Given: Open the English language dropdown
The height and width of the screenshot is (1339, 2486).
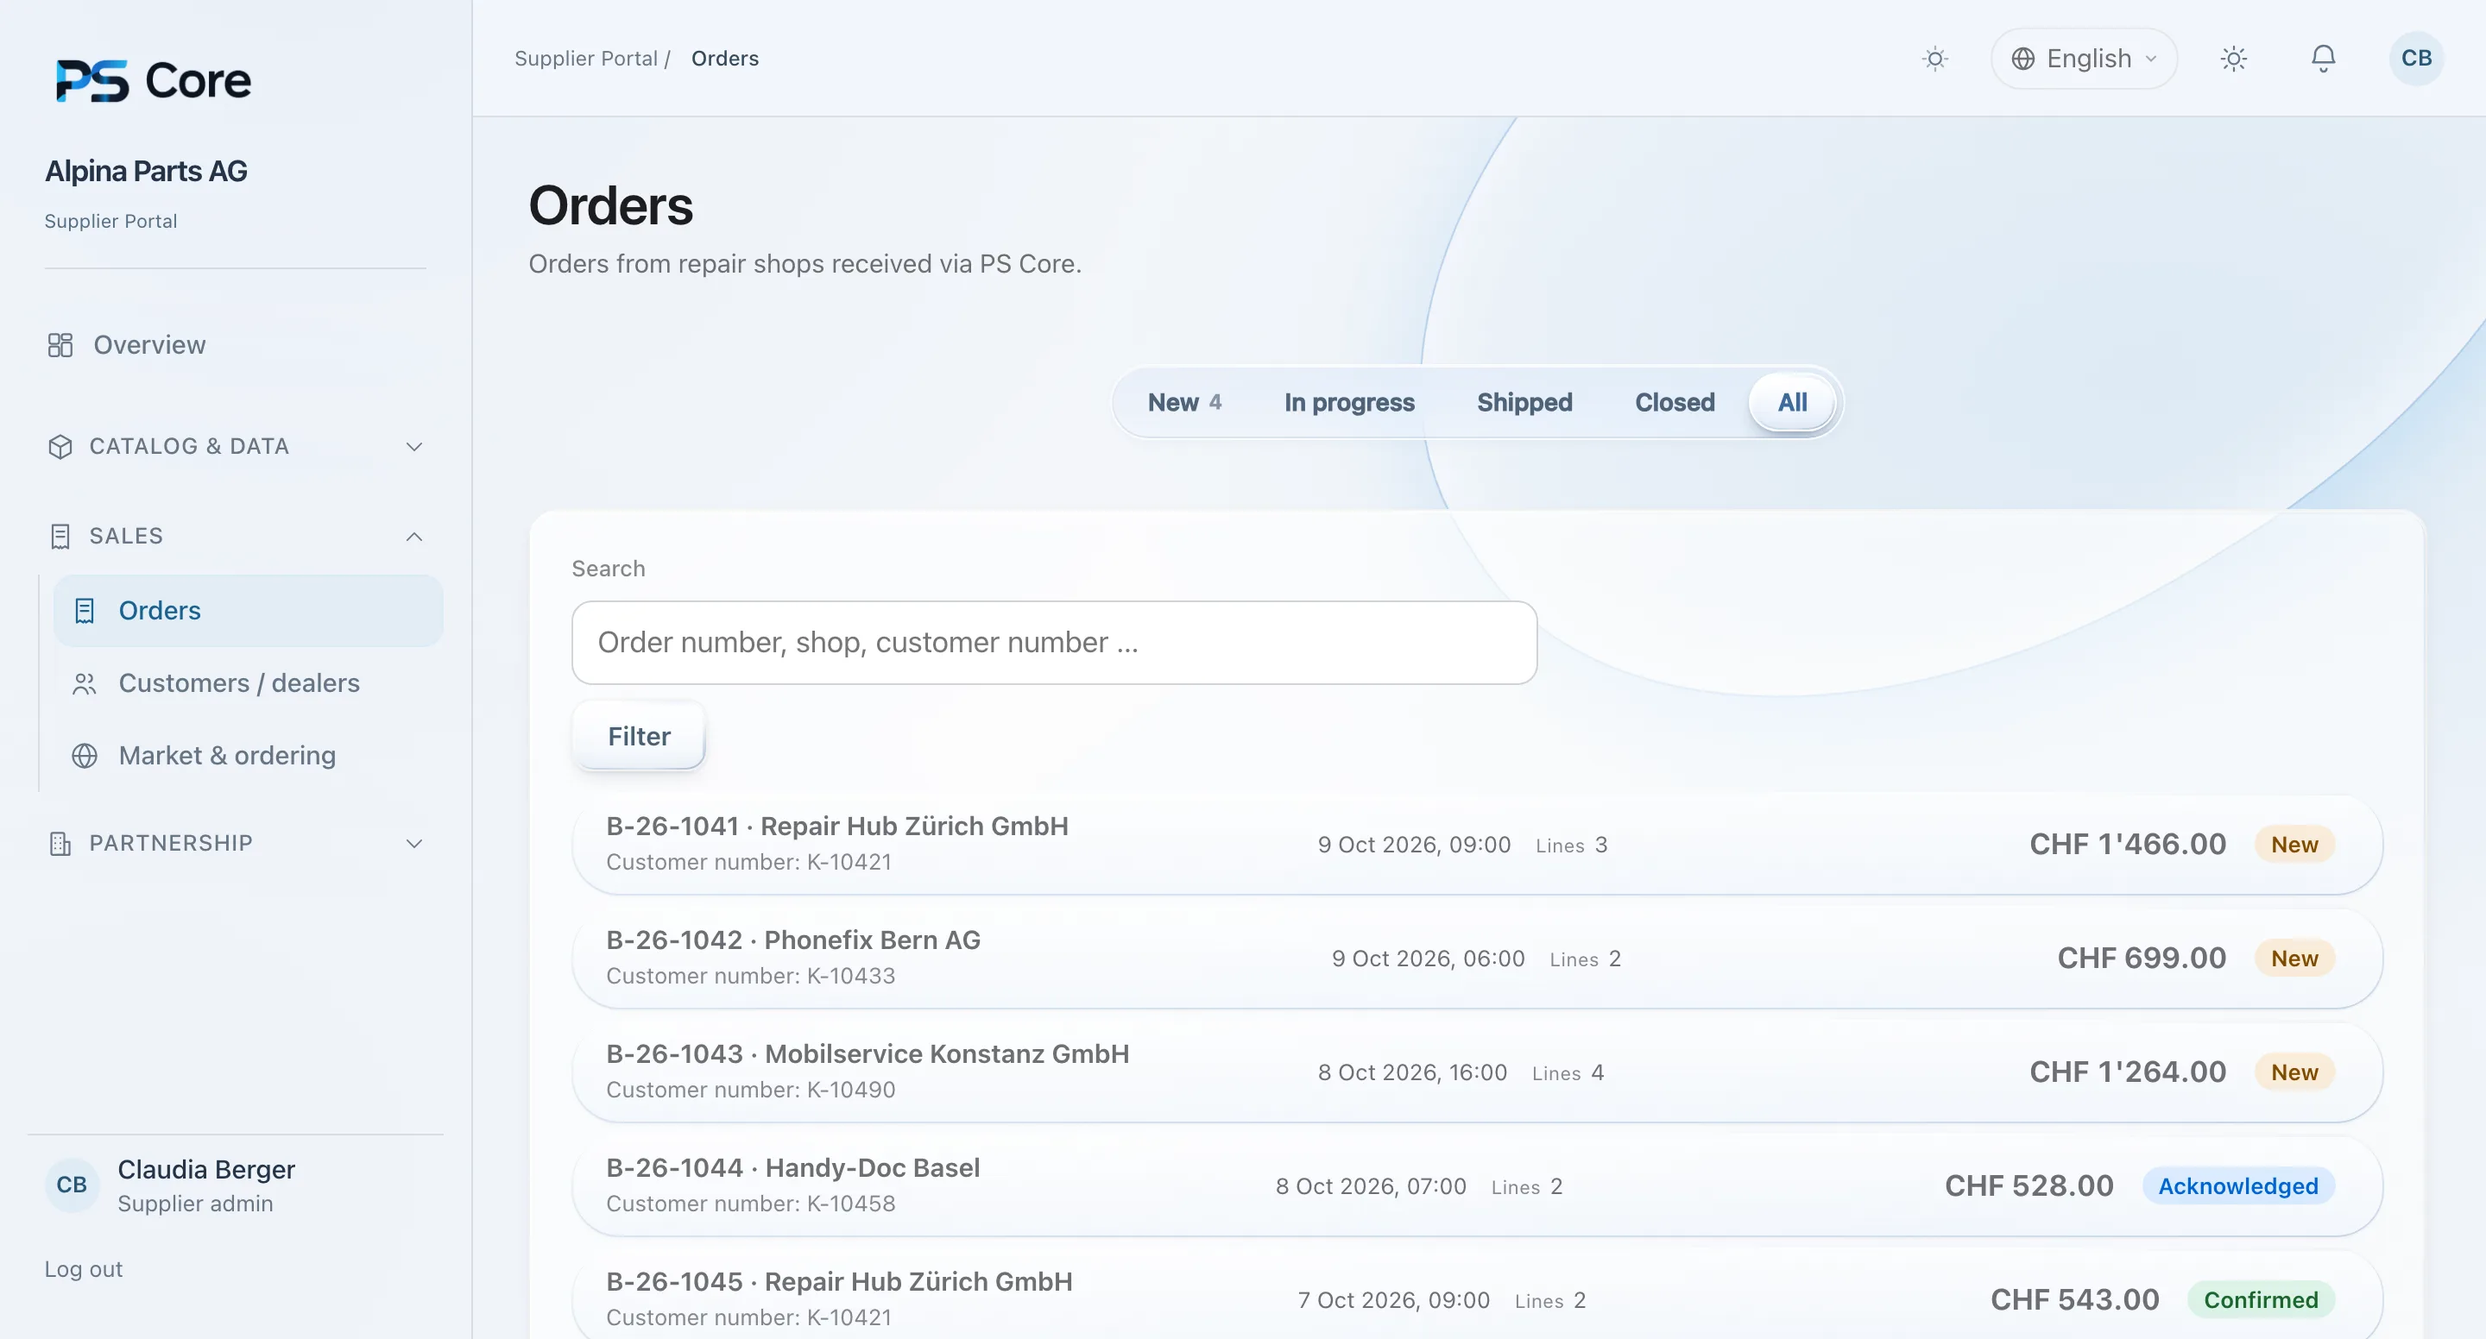Looking at the screenshot, I should pyautogui.click(x=2084, y=59).
